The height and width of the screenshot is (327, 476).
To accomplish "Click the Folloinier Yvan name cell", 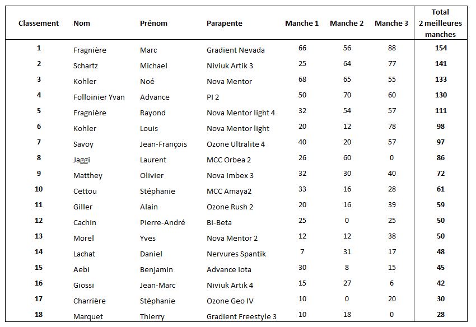I will click(x=99, y=97).
